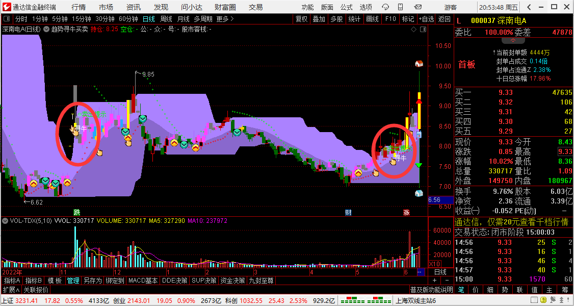Open the headset customer service icon

[385, 7]
